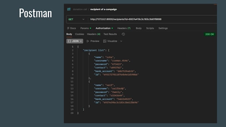Click the Visualize chart icon
The height and width of the screenshot is (127, 226).
click(105, 41)
